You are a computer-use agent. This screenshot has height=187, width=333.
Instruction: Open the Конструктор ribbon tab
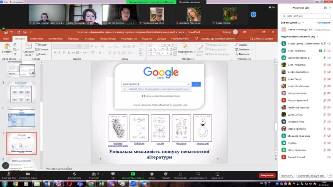tap(55, 38)
